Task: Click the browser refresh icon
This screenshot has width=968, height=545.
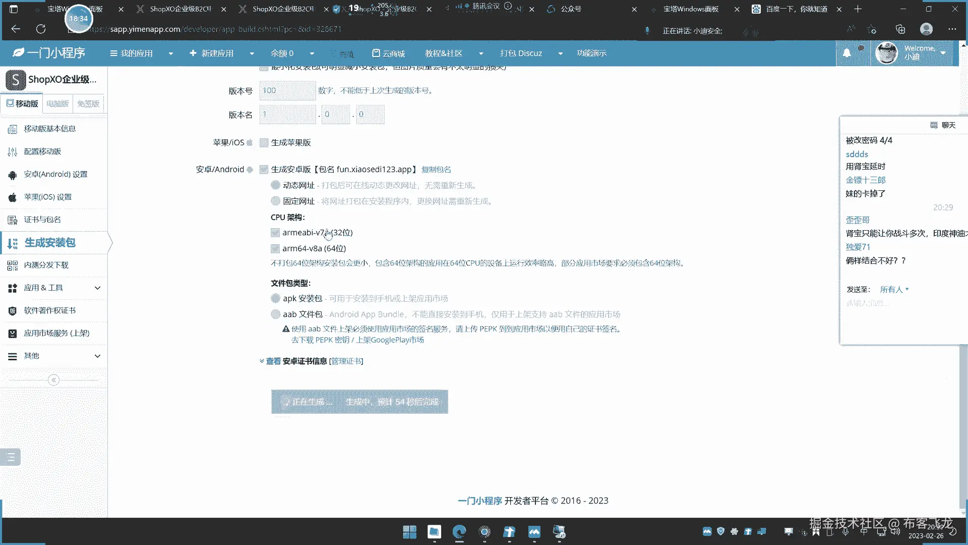Action: [x=41, y=29]
